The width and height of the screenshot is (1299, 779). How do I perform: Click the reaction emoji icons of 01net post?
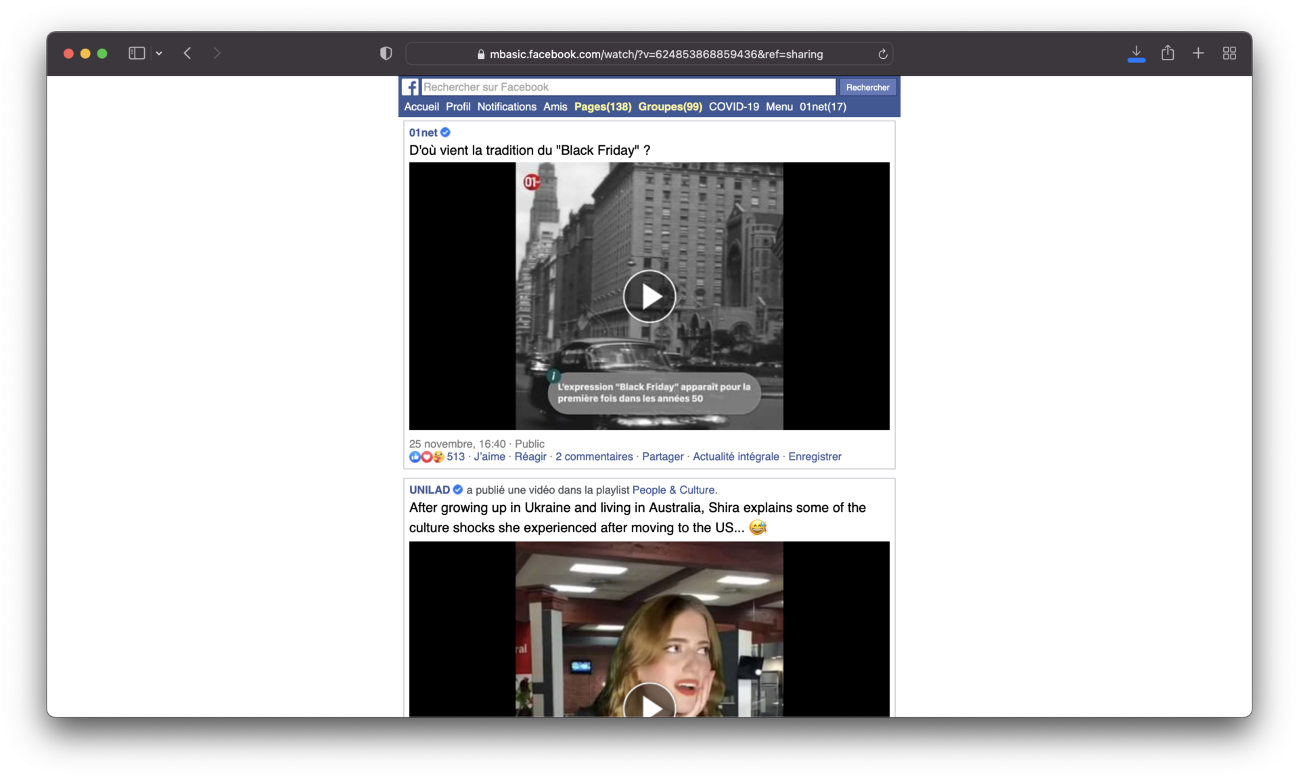pyautogui.click(x=427, y=457)
